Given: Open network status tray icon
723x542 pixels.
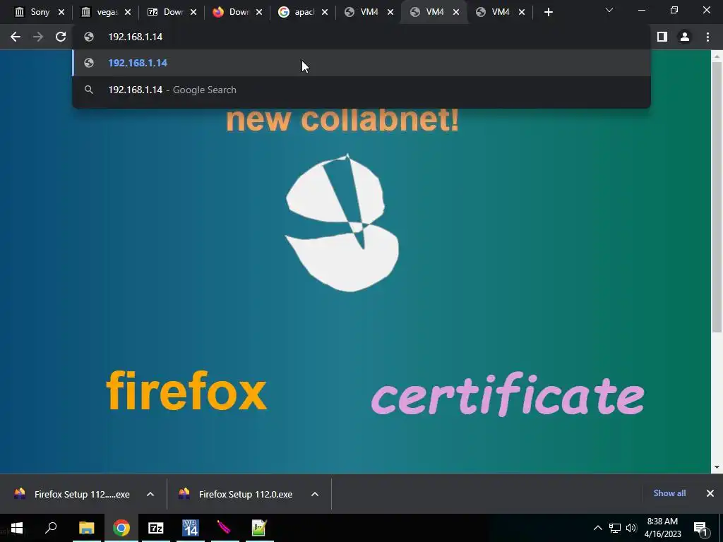Looking at the screenshot, I should coord(615,528).
